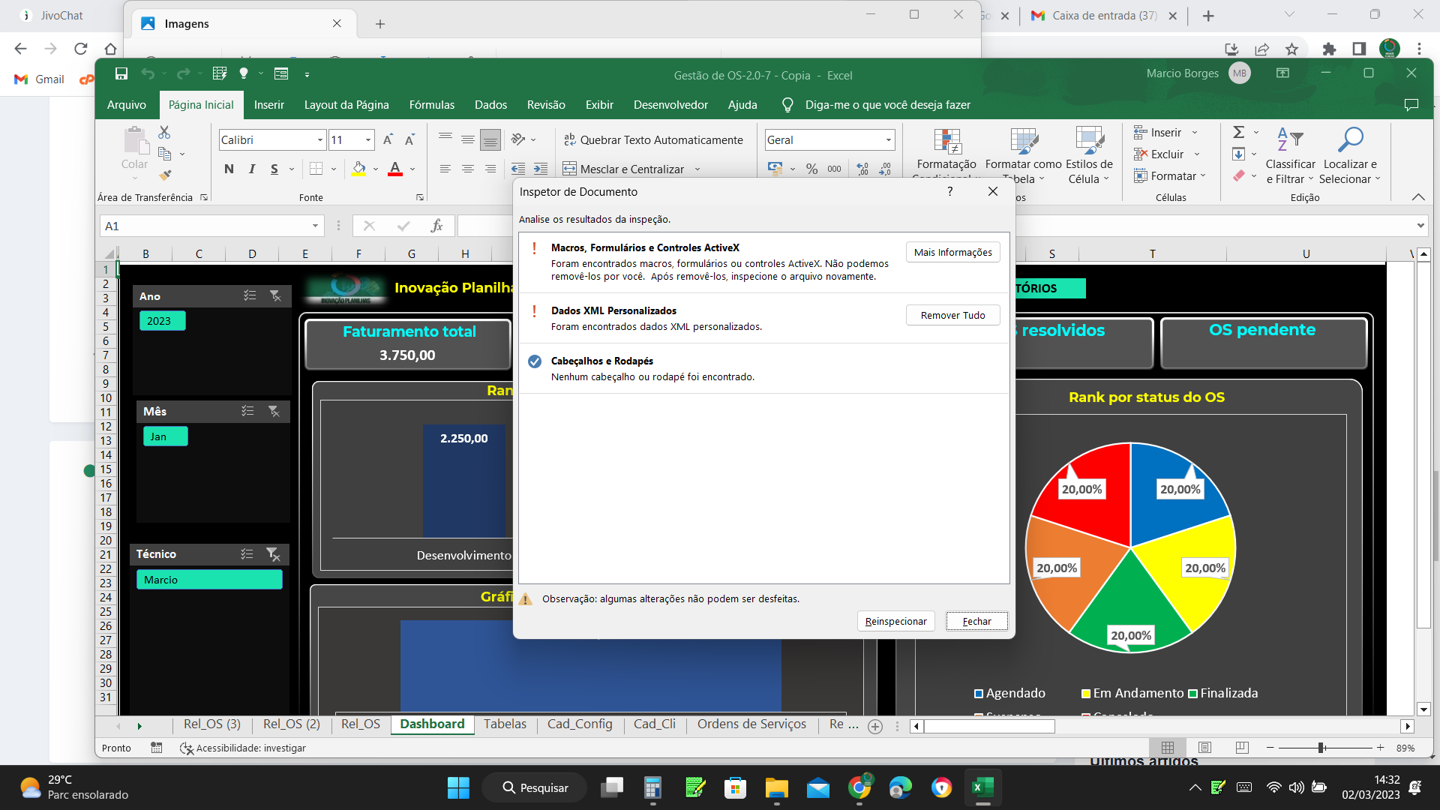This screenshot has width=1440, height=810.
Task: Click Fechar button in Inspetor dialog
Action: 977,621
